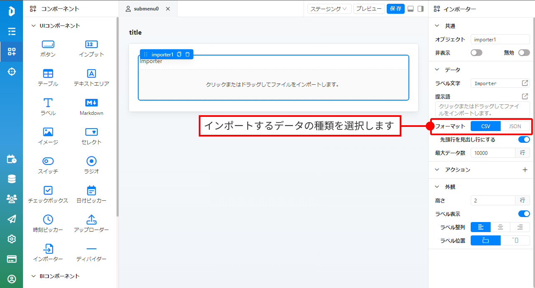Switch to the submenu0 tab

point(146,9)
